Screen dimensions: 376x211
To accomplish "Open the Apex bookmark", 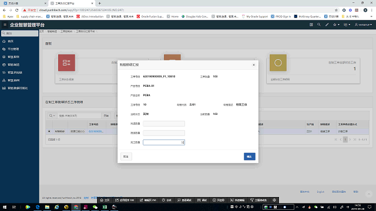I will (x=8, y=16).
